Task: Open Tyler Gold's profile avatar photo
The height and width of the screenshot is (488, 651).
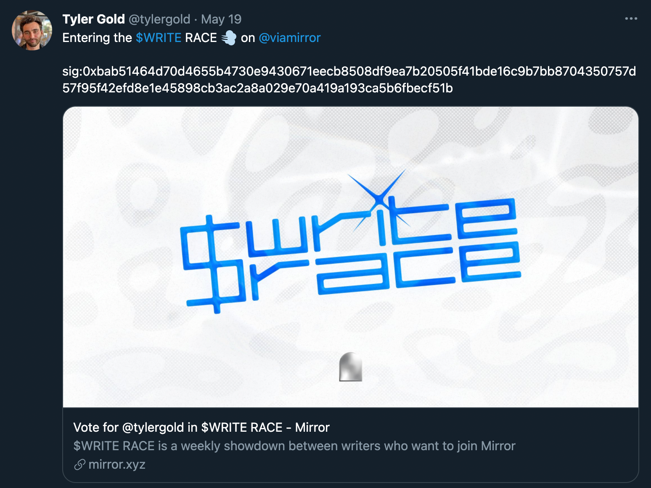Action: [x=32, y=30]
